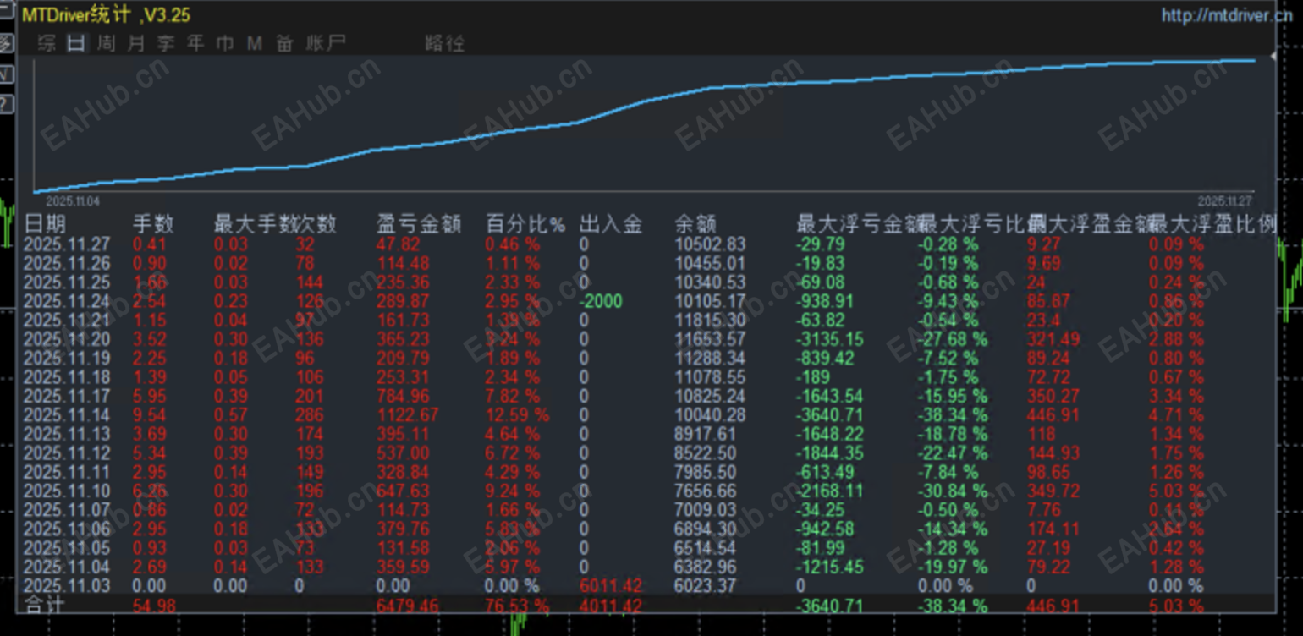Click the -938.91 floating loss value
Screen dimensions: 1303x636
pyautogui.click(x=825, y=302)
